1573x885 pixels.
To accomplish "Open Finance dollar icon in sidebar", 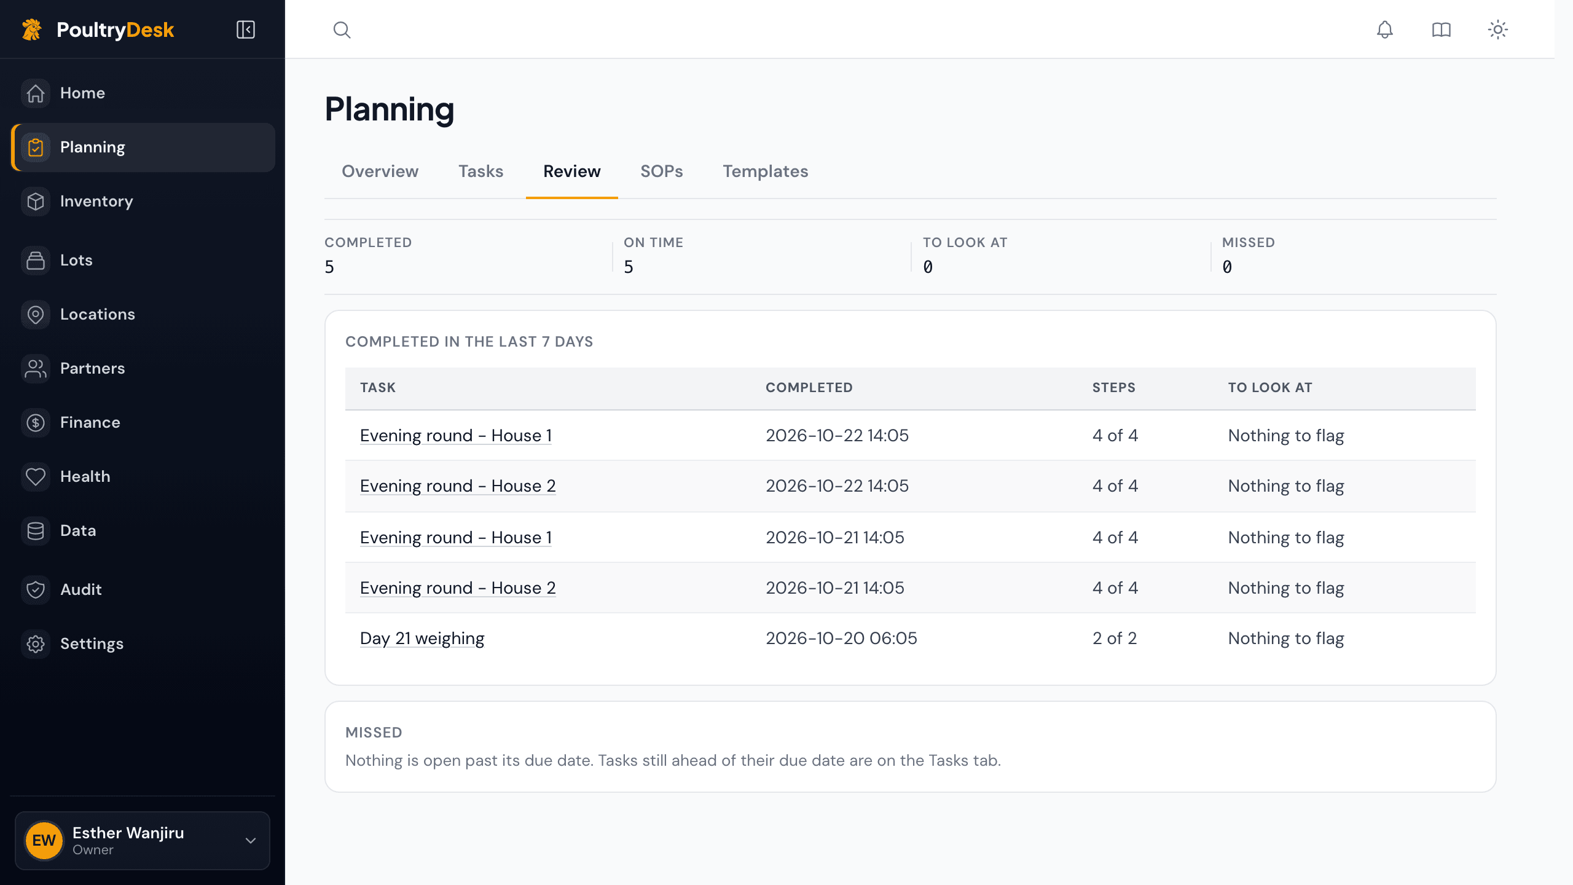I will pyautogui.click(x=36, y=423).
